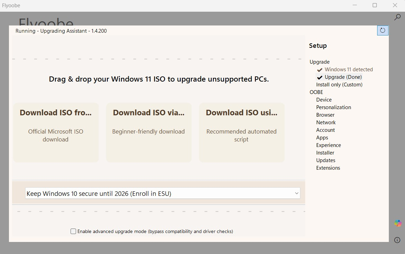405x254 pixels.
Task: Click the Drag & drop ISO instruction text
Action: click(x=159, y=79)
